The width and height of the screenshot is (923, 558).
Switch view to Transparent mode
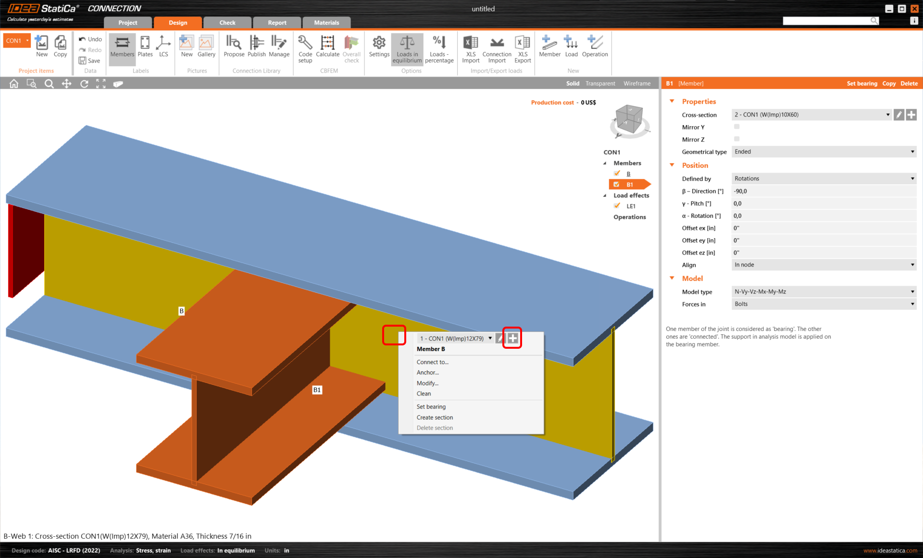click(x=600, y=84)
